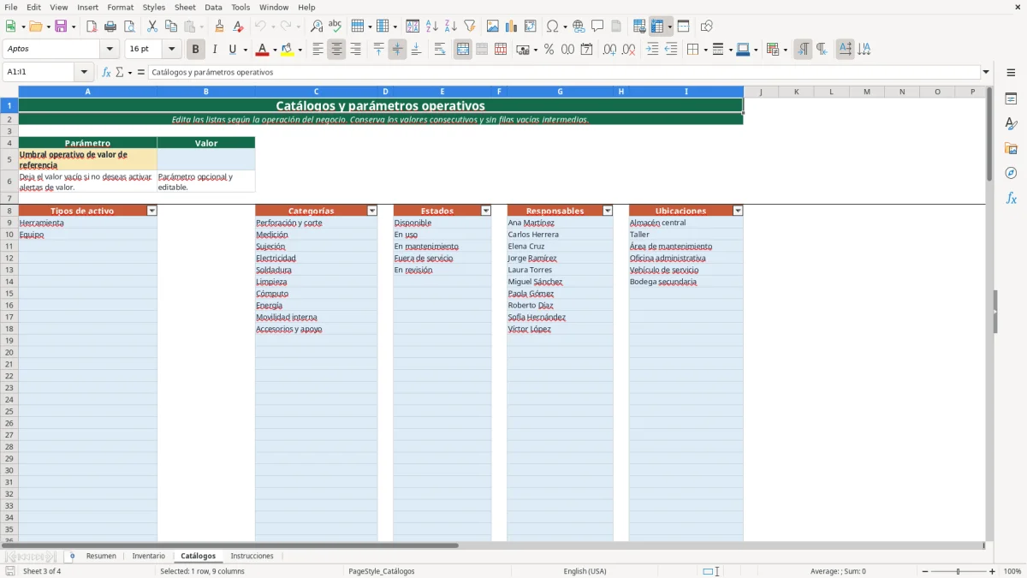
Task: Toggle Wrap Text
Action: [x=440, y=50]
